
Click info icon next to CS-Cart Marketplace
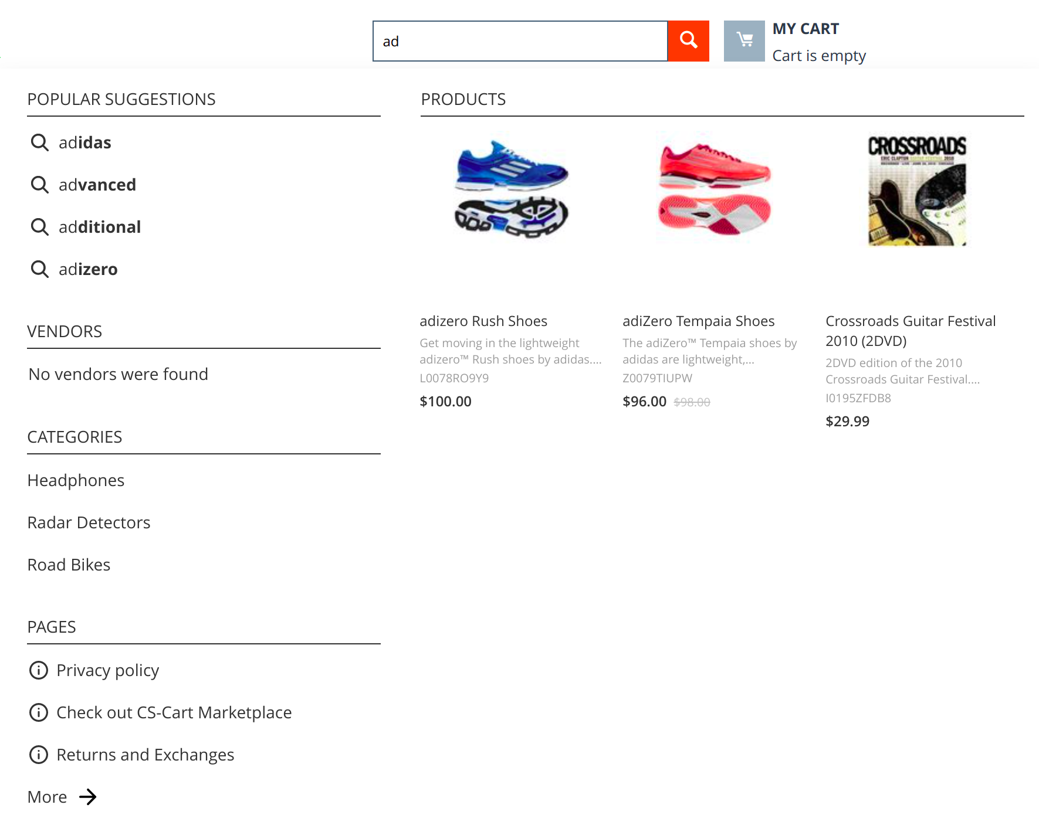(x=39, y=712)
